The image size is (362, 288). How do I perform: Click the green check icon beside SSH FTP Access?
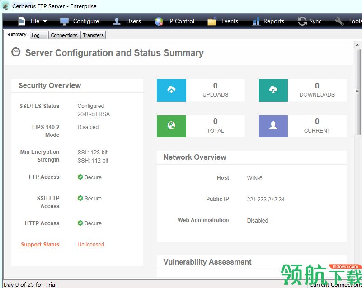pos(80,198)
